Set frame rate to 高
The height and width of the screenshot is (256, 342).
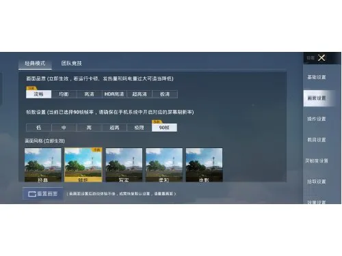(x=89, y=128)
